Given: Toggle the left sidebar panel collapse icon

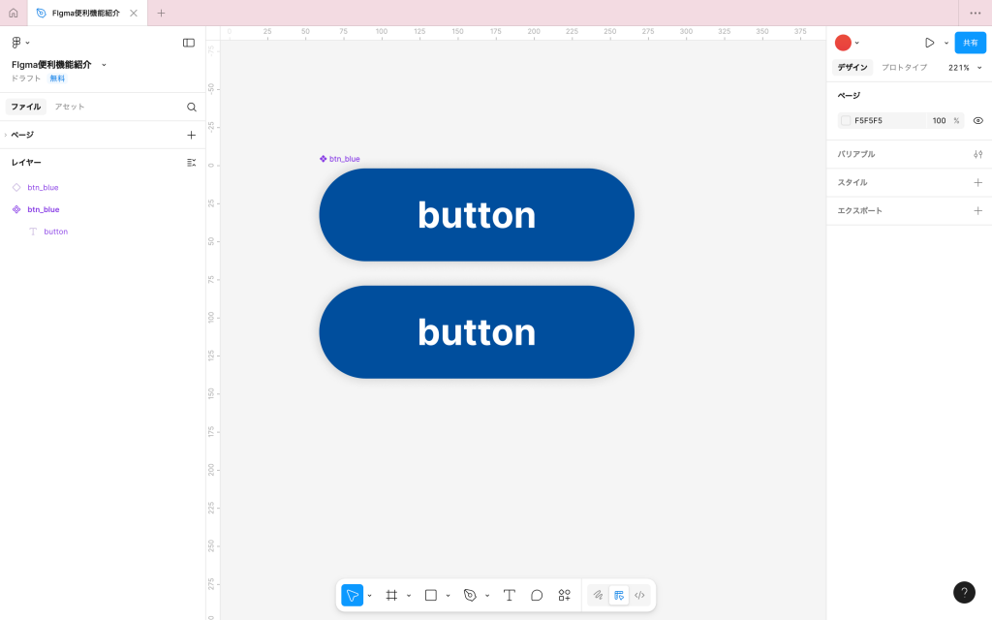Looking at the screenshot, I should click(189, 43).
